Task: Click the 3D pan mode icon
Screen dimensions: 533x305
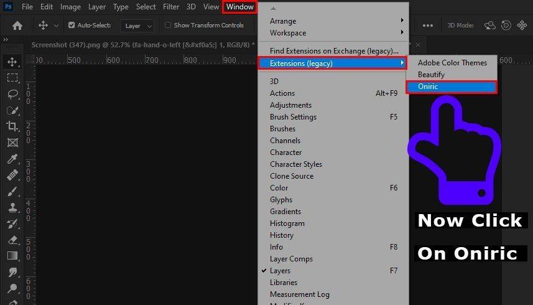Action: [522, 26]
